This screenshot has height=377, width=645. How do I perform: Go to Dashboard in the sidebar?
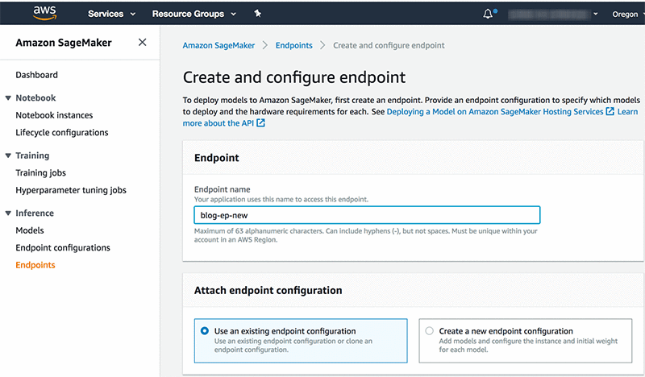(36, 75)
